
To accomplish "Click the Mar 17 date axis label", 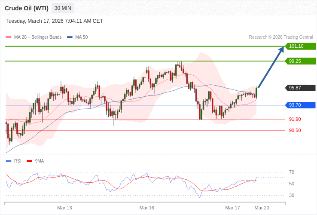I will coord(232,208).
